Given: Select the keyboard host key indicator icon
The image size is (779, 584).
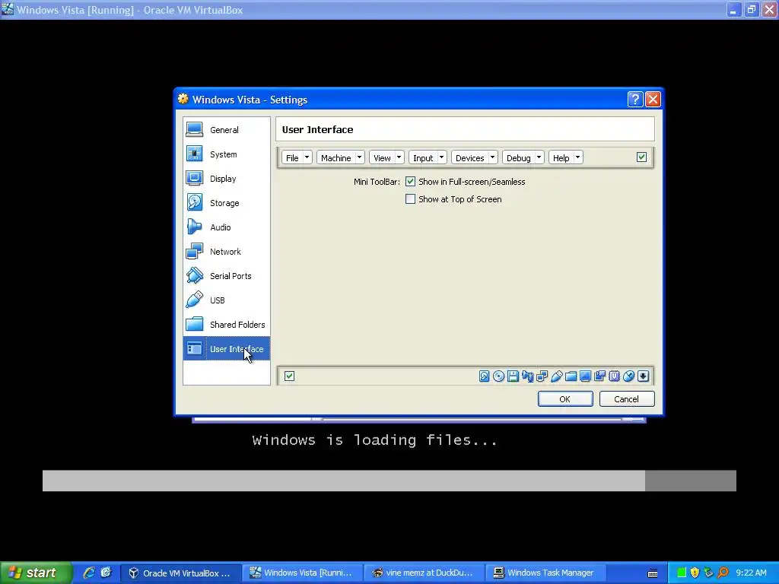Looking at the screenshot, I should click(x=643, y=376).
